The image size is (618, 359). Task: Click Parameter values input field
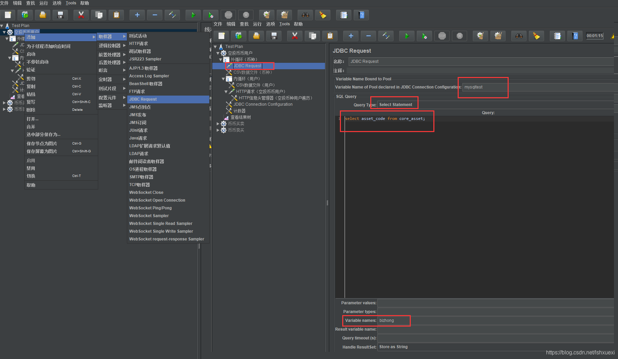[x=495, y=303]
